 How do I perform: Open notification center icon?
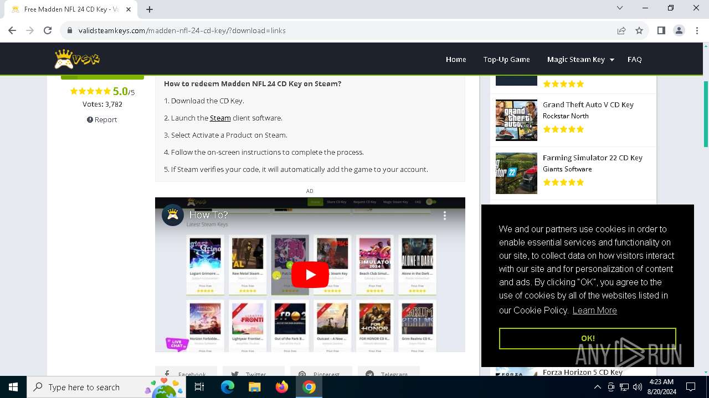coord(691,387)
